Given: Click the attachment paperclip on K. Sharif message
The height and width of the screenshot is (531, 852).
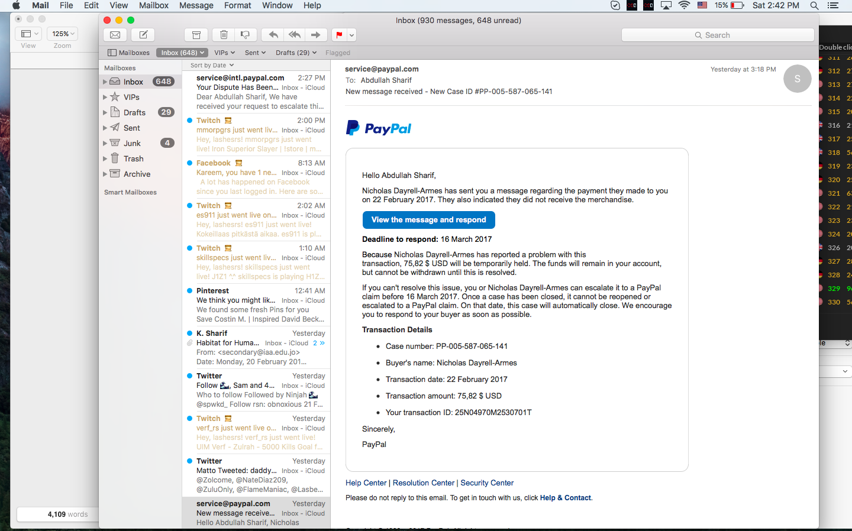Looking at the screenshot, I should [189, 343].
